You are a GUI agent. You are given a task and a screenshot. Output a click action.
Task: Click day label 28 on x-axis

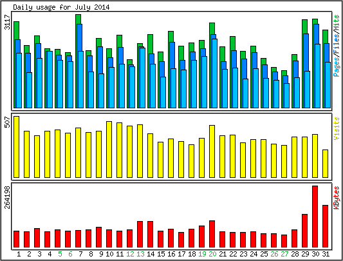point(295,254)
